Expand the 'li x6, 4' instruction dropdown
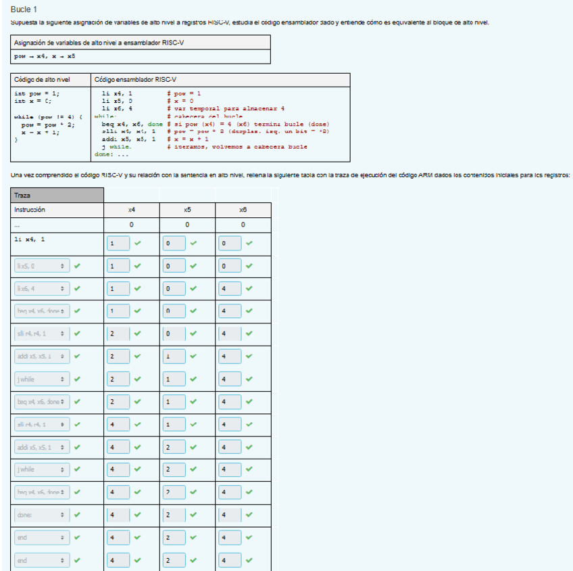This screenshot has width=573, height=571. [41, 289]
